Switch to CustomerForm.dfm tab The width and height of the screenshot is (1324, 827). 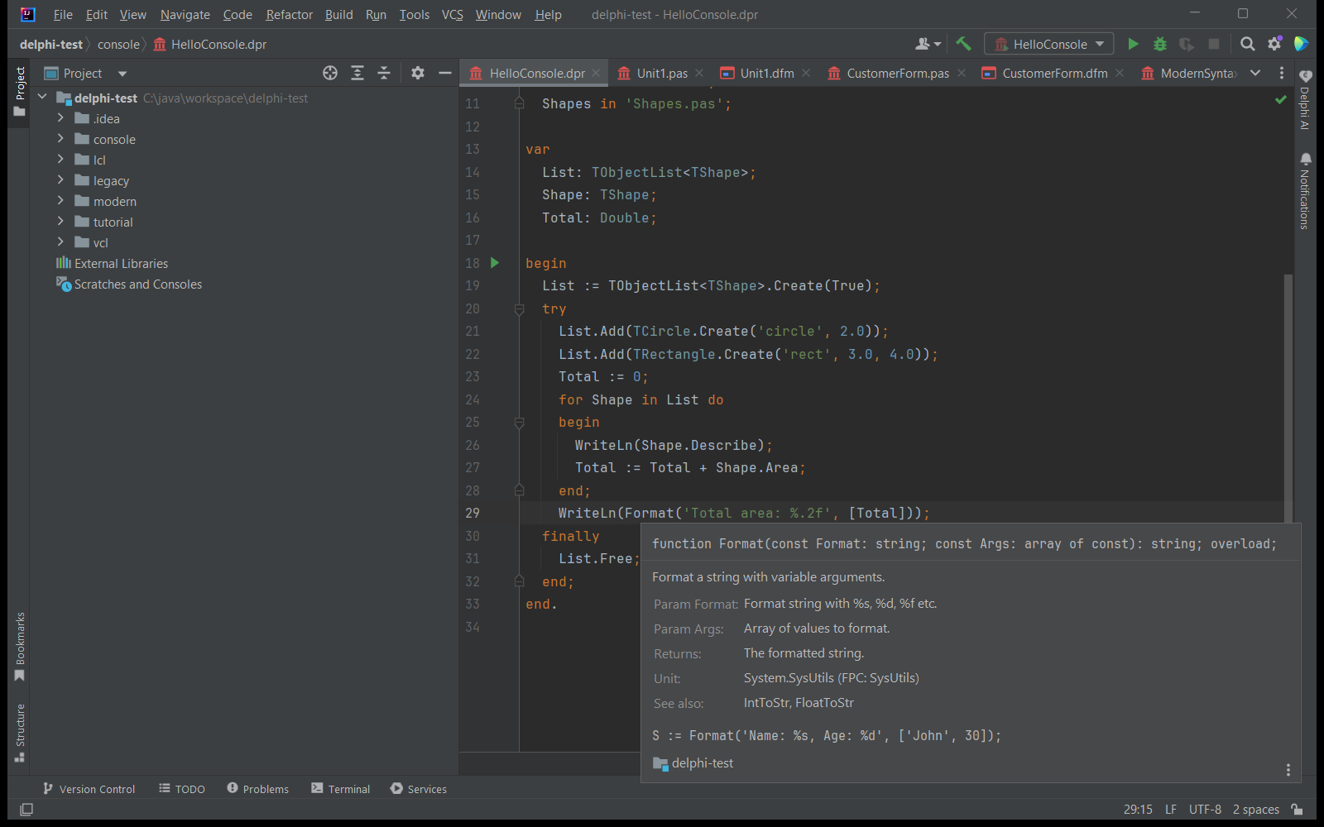(x=1054, y=73)
